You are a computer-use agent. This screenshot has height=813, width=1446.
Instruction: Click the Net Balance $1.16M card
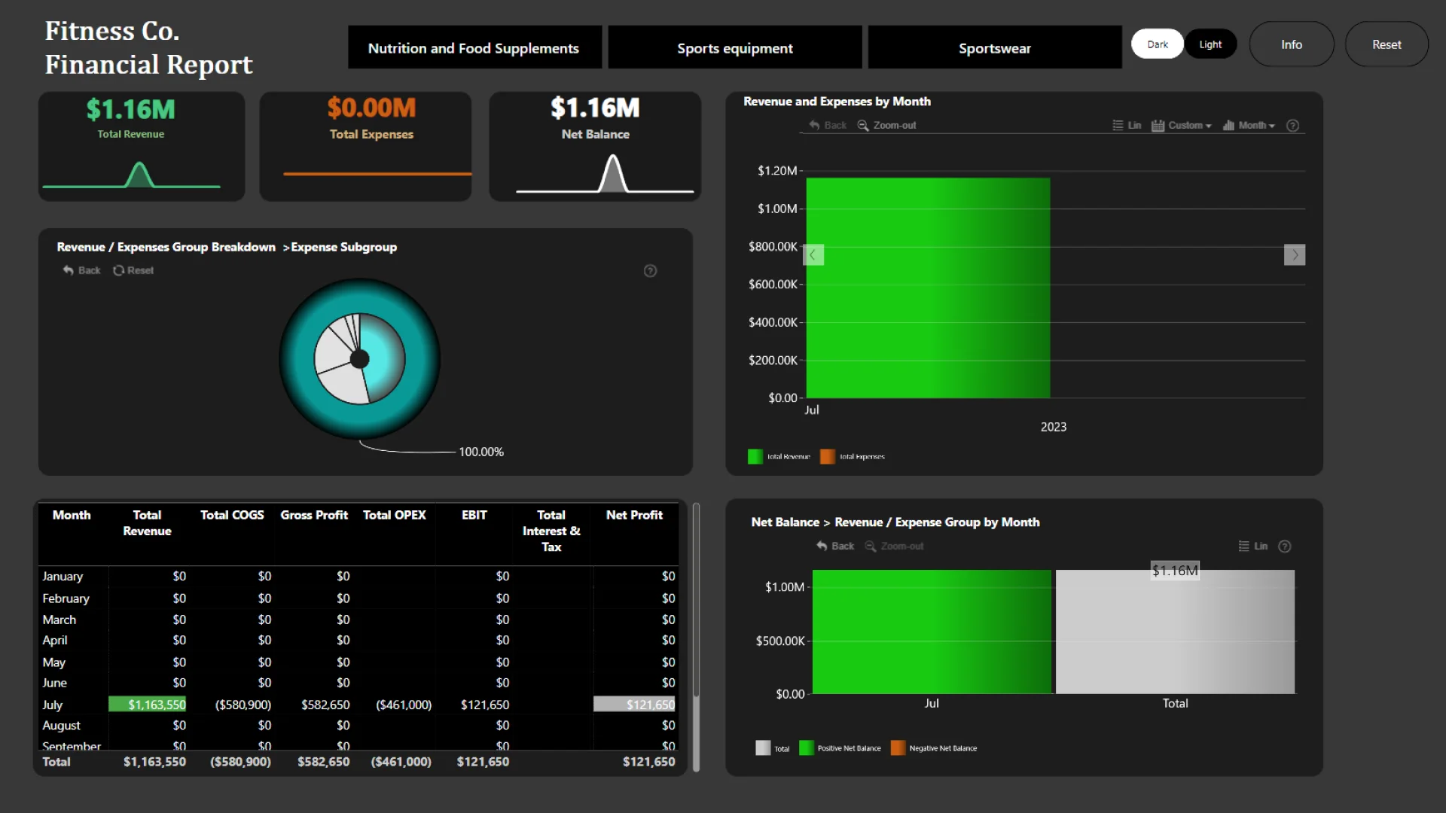click(x=595, y=146)
